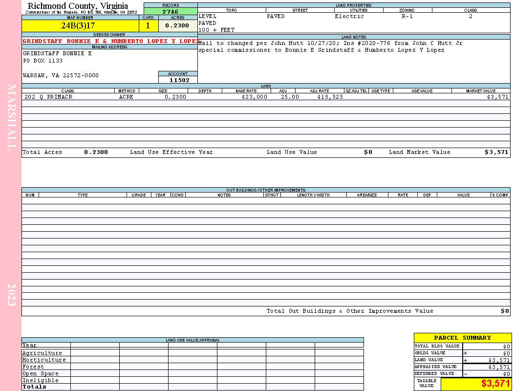This screenshot has height=391, width=513.
Task: Click the Land Use Value $0
Action: [x=368, y=152]
